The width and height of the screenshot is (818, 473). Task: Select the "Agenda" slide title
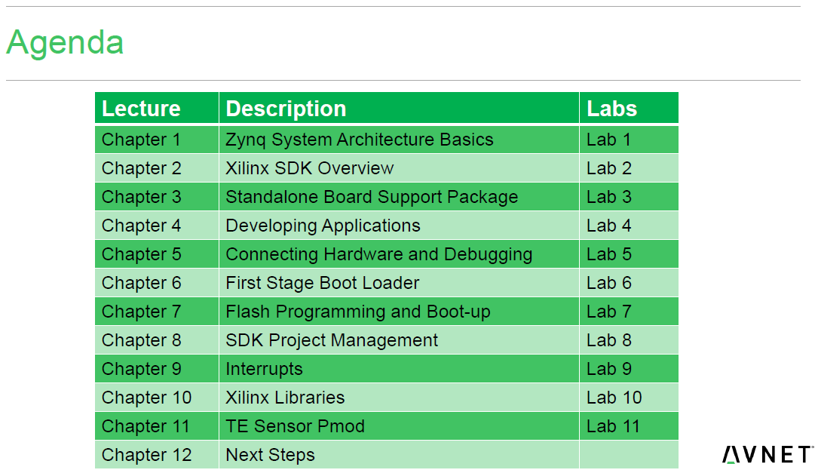pyautogui.click(x=65, y=42)
